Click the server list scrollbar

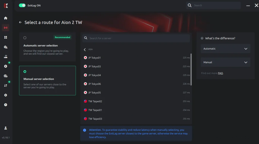[191, 69]
